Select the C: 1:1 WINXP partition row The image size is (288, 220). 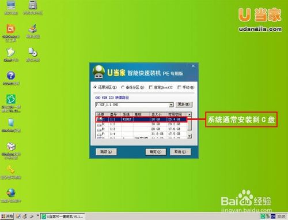tap(141, 120)
